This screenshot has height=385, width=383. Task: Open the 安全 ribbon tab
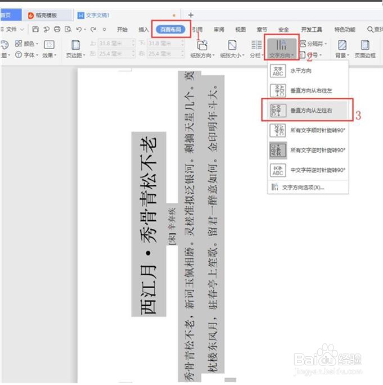pyautogui.click(x=283, y=29)
